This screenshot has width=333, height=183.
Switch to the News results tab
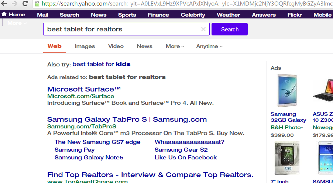144,46
